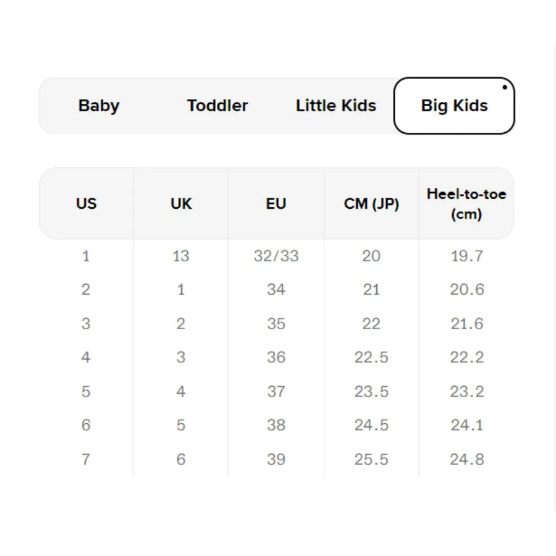Viewport: 556px width, 556px height.
Task: Click the small dot on Big Kids tab
Action: [x=505, y=87]
